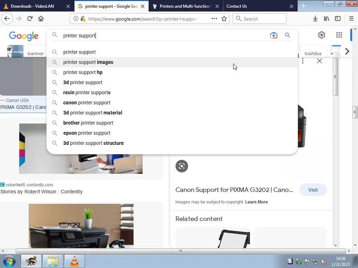Image resolution: width=358 pixels, height=268 pixels.
Task: Launch the raccoon taskbar application
Action: pos(31,261)
